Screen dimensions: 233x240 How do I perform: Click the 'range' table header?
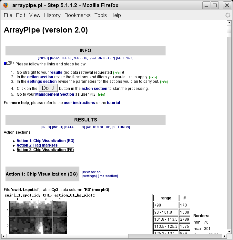tap(166, 198)
